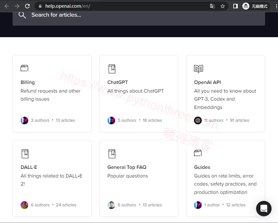Go back to the previous page
Image resolution: width=278 pixels, height=223 pixels.
point(7,6)
